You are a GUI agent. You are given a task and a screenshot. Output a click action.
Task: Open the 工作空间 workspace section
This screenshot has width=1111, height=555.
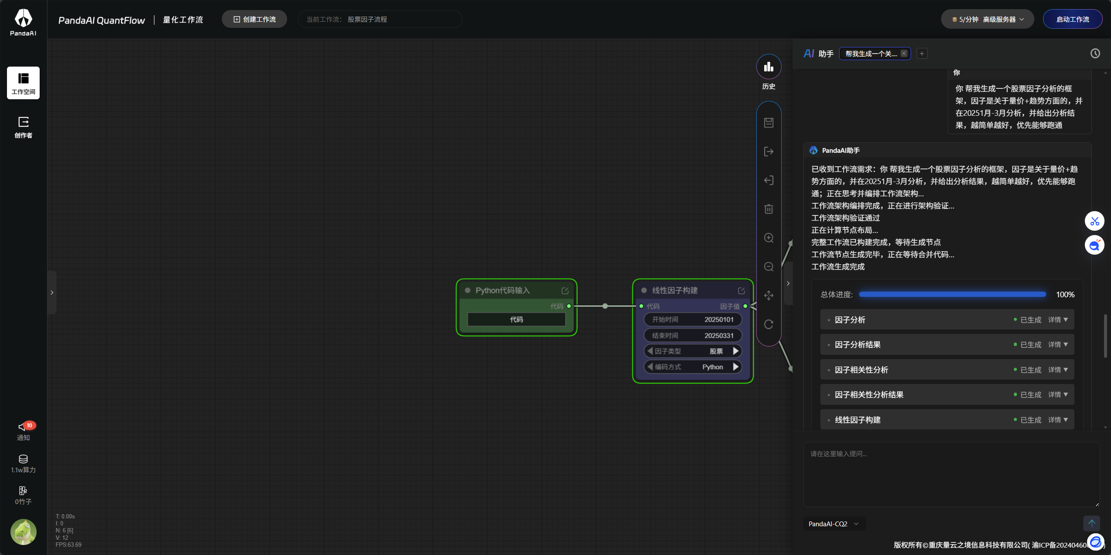[x=24, y=83]
